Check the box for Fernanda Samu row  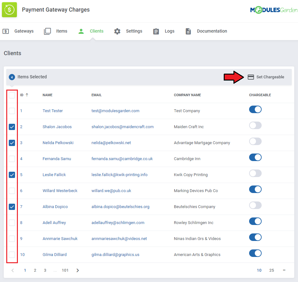(x=12, y=159)
